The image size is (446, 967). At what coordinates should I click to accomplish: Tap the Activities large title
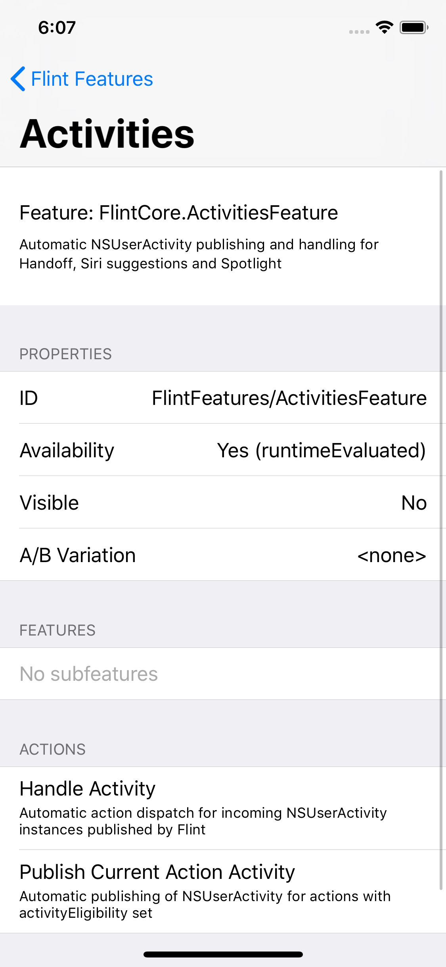pyautogui.click(x=107, y=134)
